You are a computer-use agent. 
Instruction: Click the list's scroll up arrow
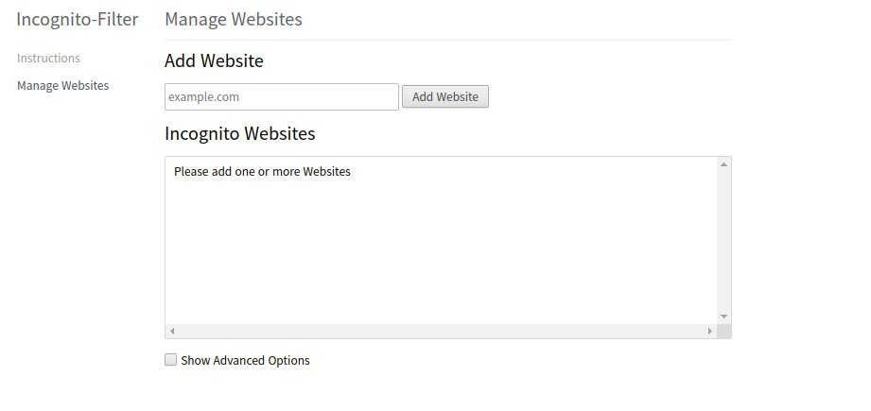pos(723,164)
